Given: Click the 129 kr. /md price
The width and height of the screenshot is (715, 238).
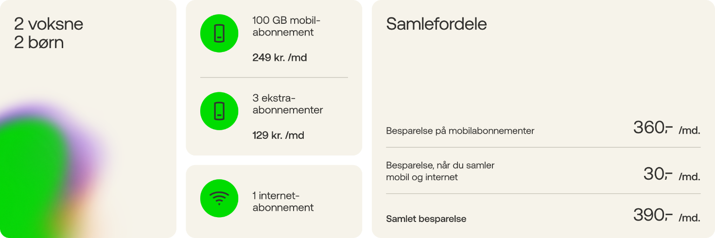Looking at the screenshot, I should [278, 136].
